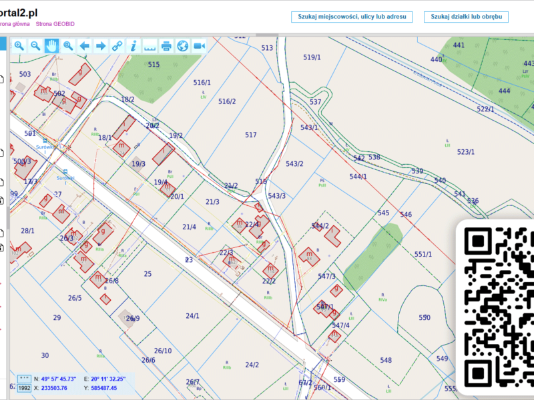Viewport: 534px width, 400px height.
Task: Click the Y coordinate value 585487.45
Action: coord(103,388)
